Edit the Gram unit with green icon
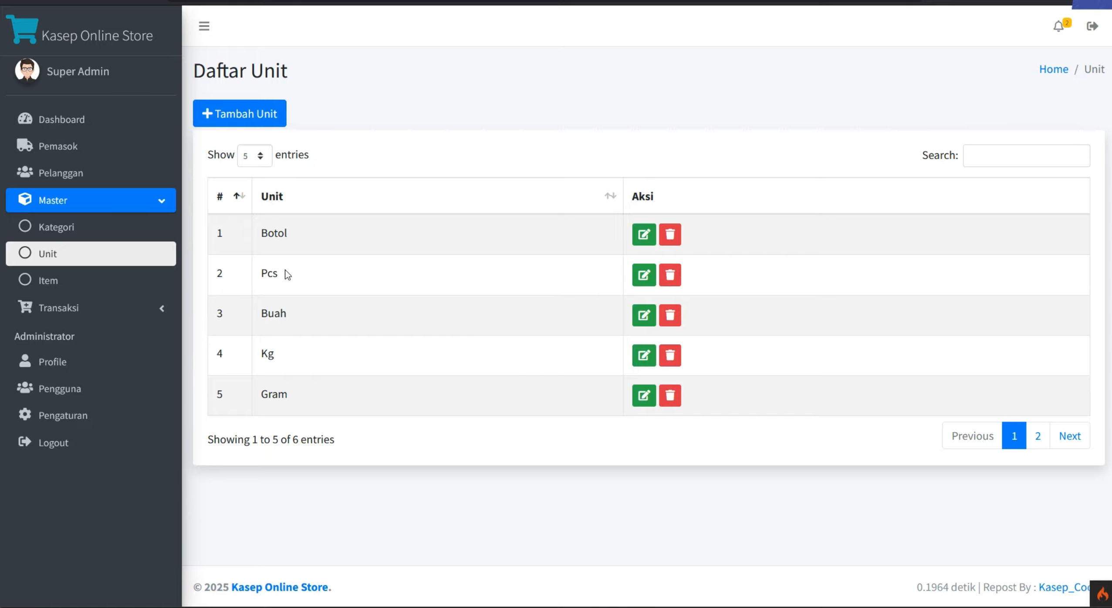This screenshot has width=1112, height=608. pos(644,395)
